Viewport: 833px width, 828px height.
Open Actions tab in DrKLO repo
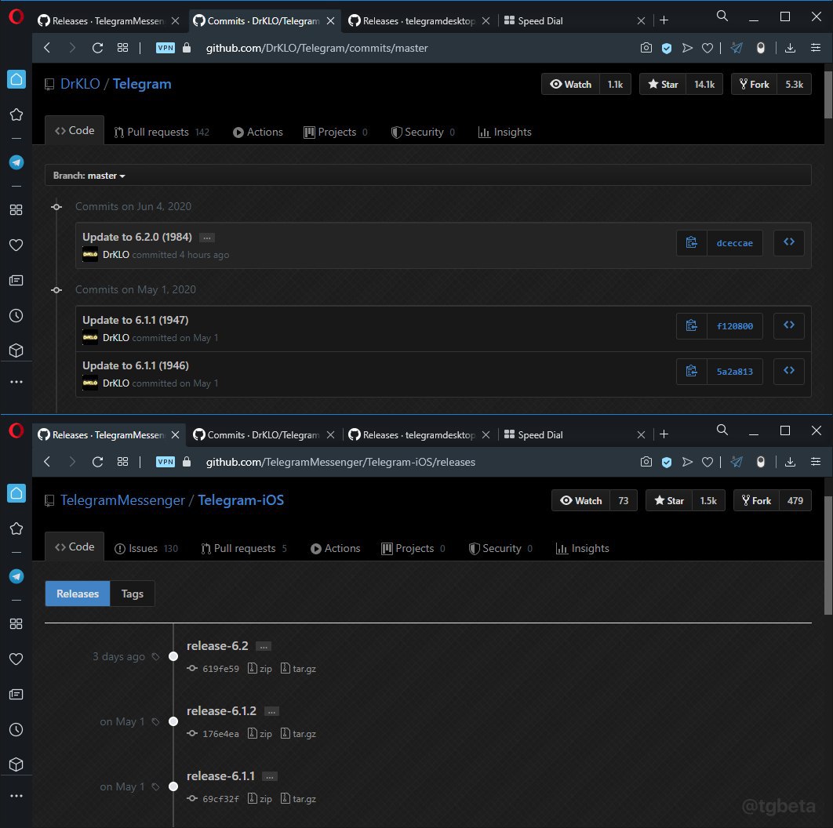(257, 133)
